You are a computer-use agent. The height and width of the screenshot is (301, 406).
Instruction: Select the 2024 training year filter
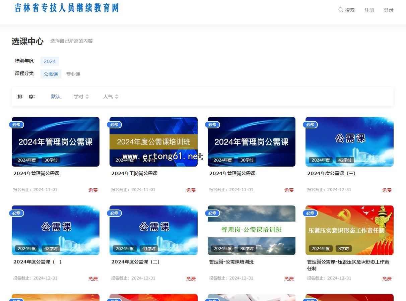(50, 61)
